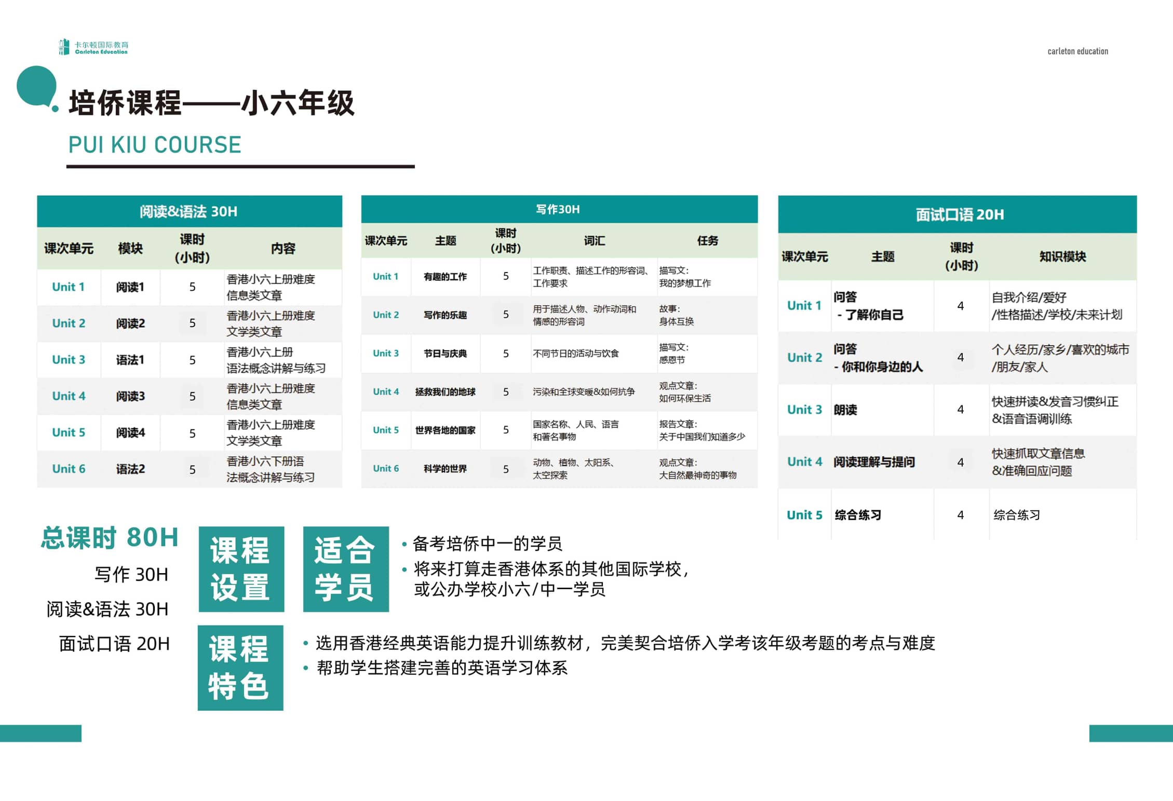Click the 拯救我们的地球 writing topic

(445, 392)
